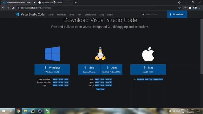Open the notification center icon
This screenshot has height=114, width=203.
pyautogui.click(x=198, y=111)
